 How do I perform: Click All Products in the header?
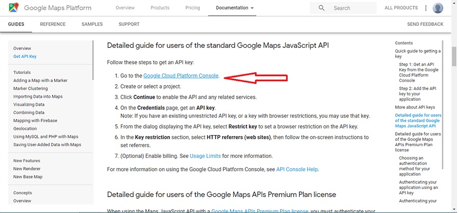tap(401, 8)
